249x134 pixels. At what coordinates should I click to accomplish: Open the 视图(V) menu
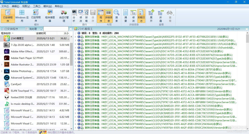click(x=26, y=6)
